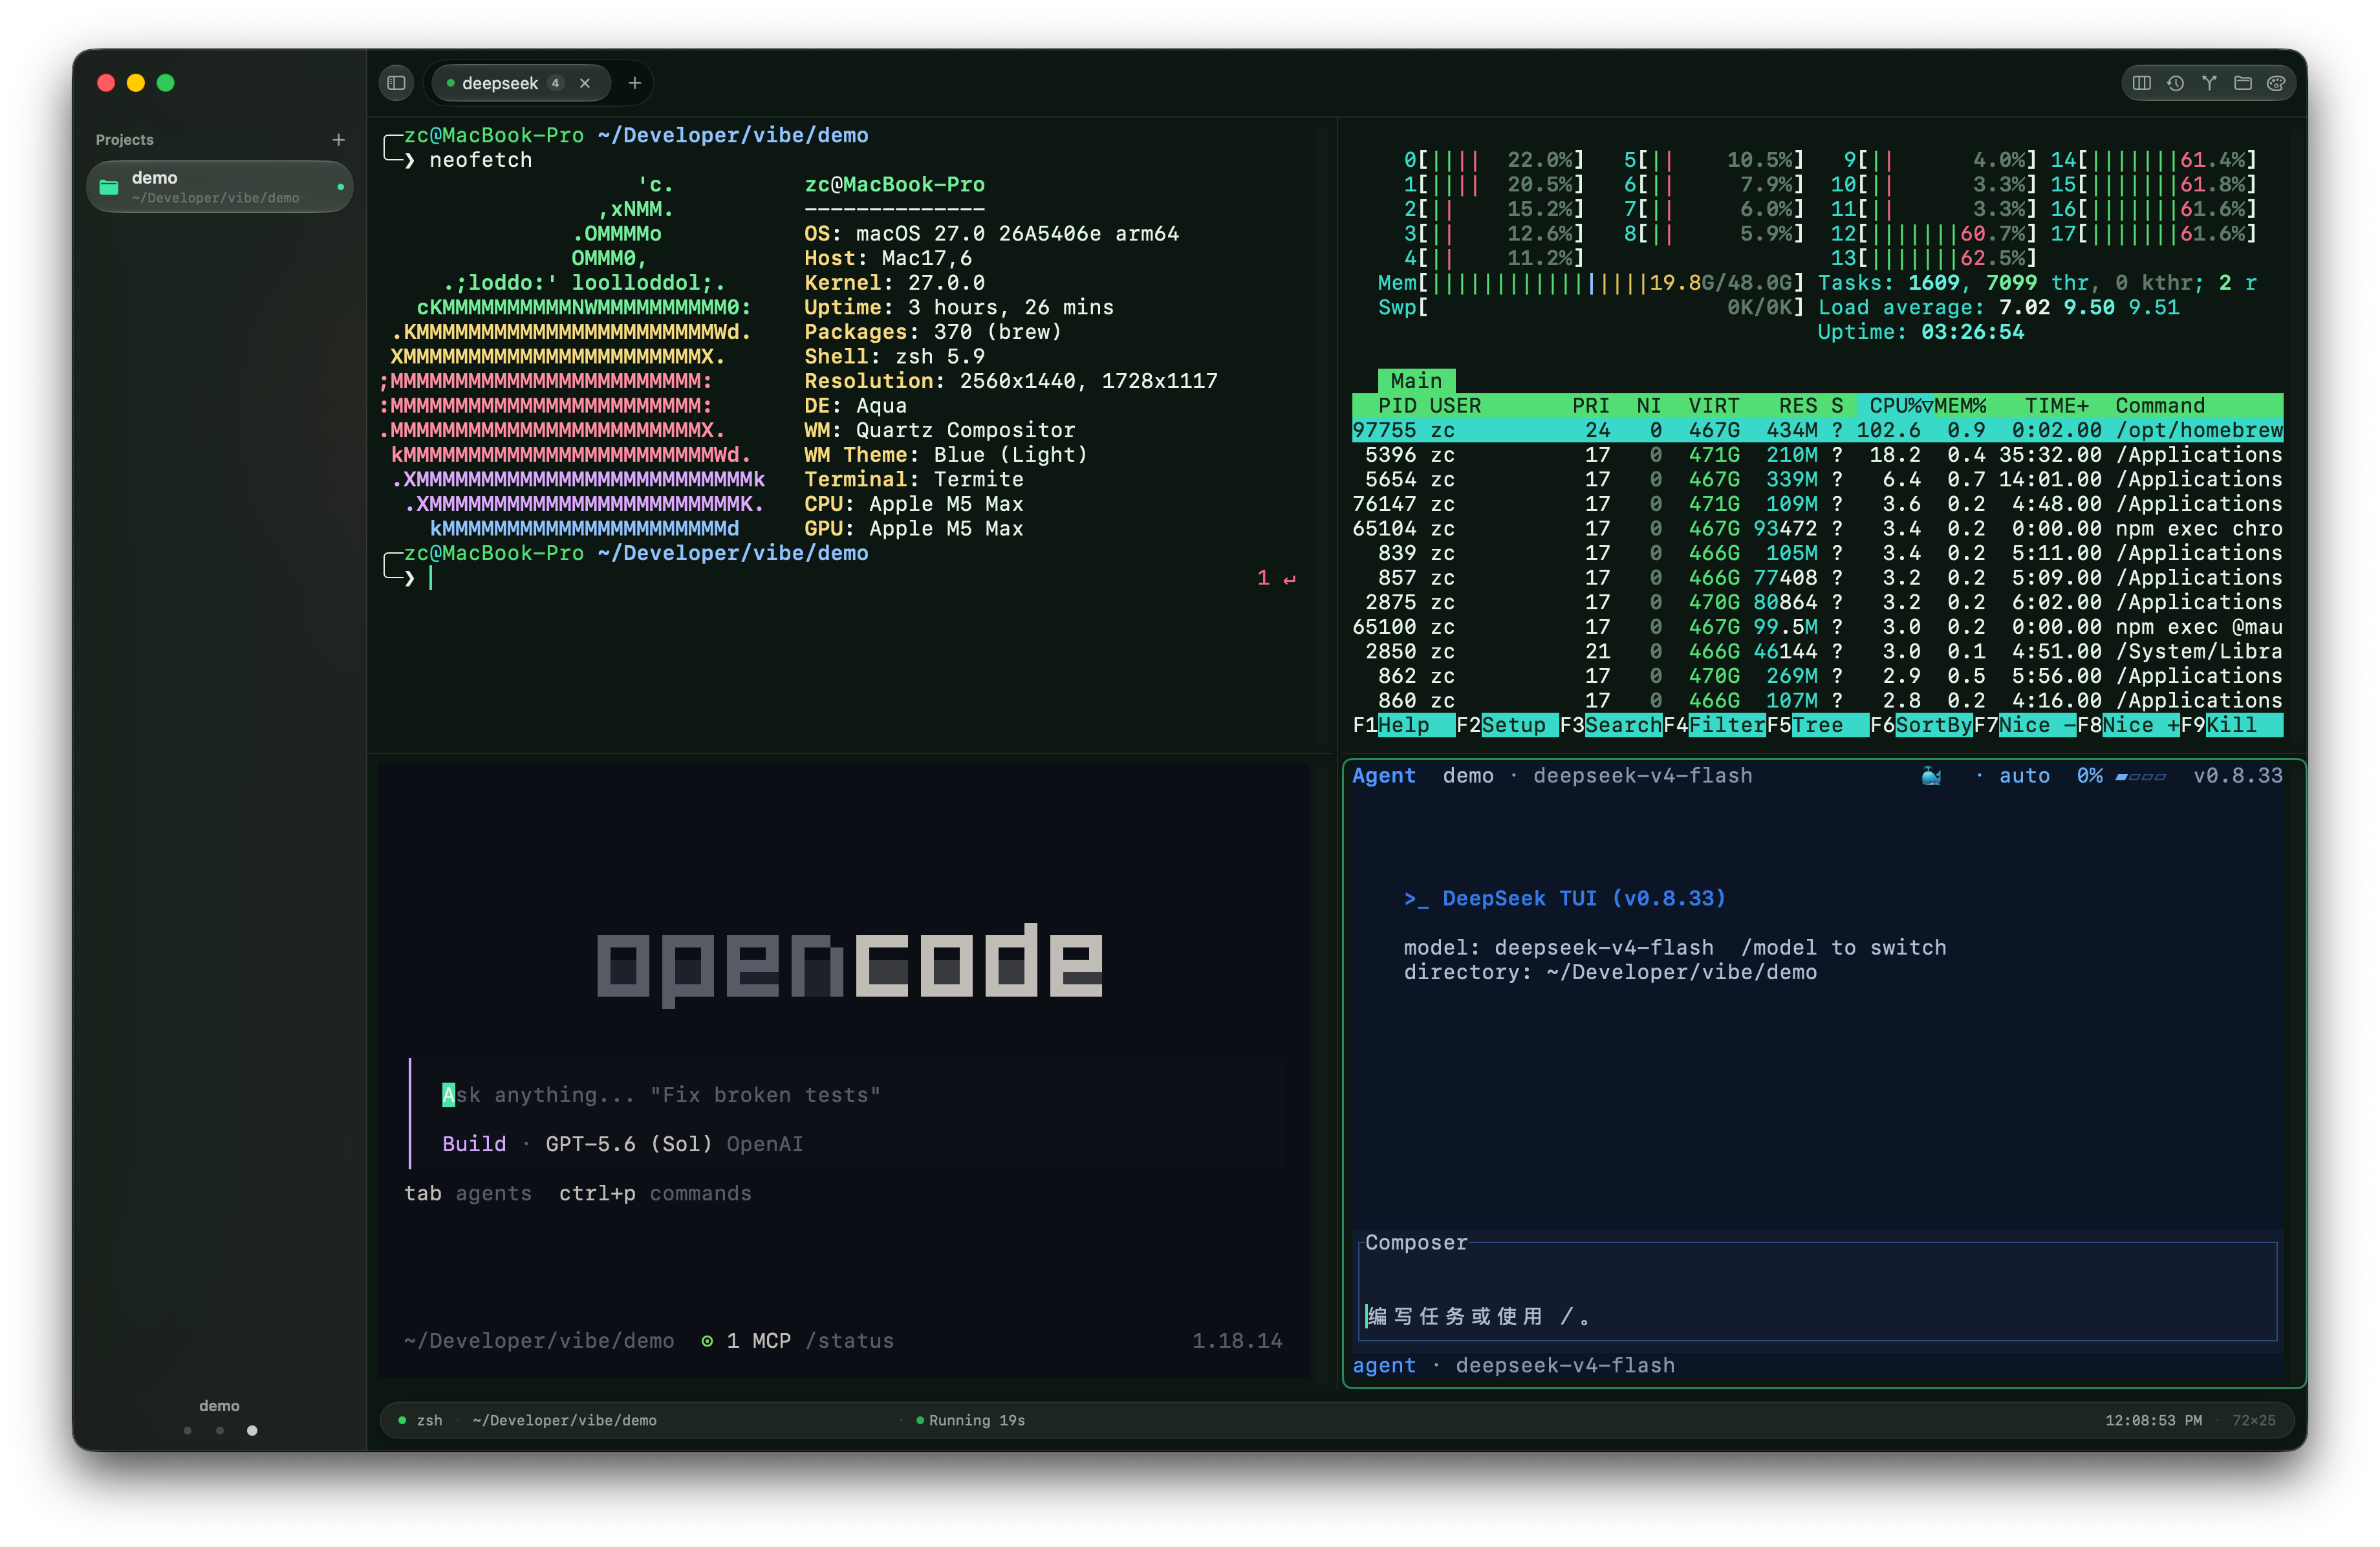This screenshot has height=1547, width=2380.
Task: Click F8 Nice + in htop footer
Action: point(2128,726)
